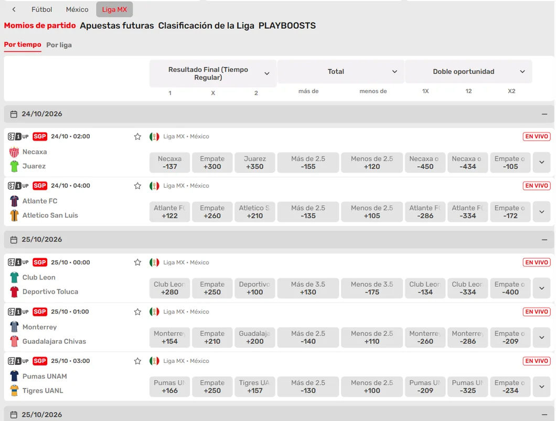Collapse the 24/10/2026 date section
The height and width of the screenshot is (421, 556).
pos(544,114)
